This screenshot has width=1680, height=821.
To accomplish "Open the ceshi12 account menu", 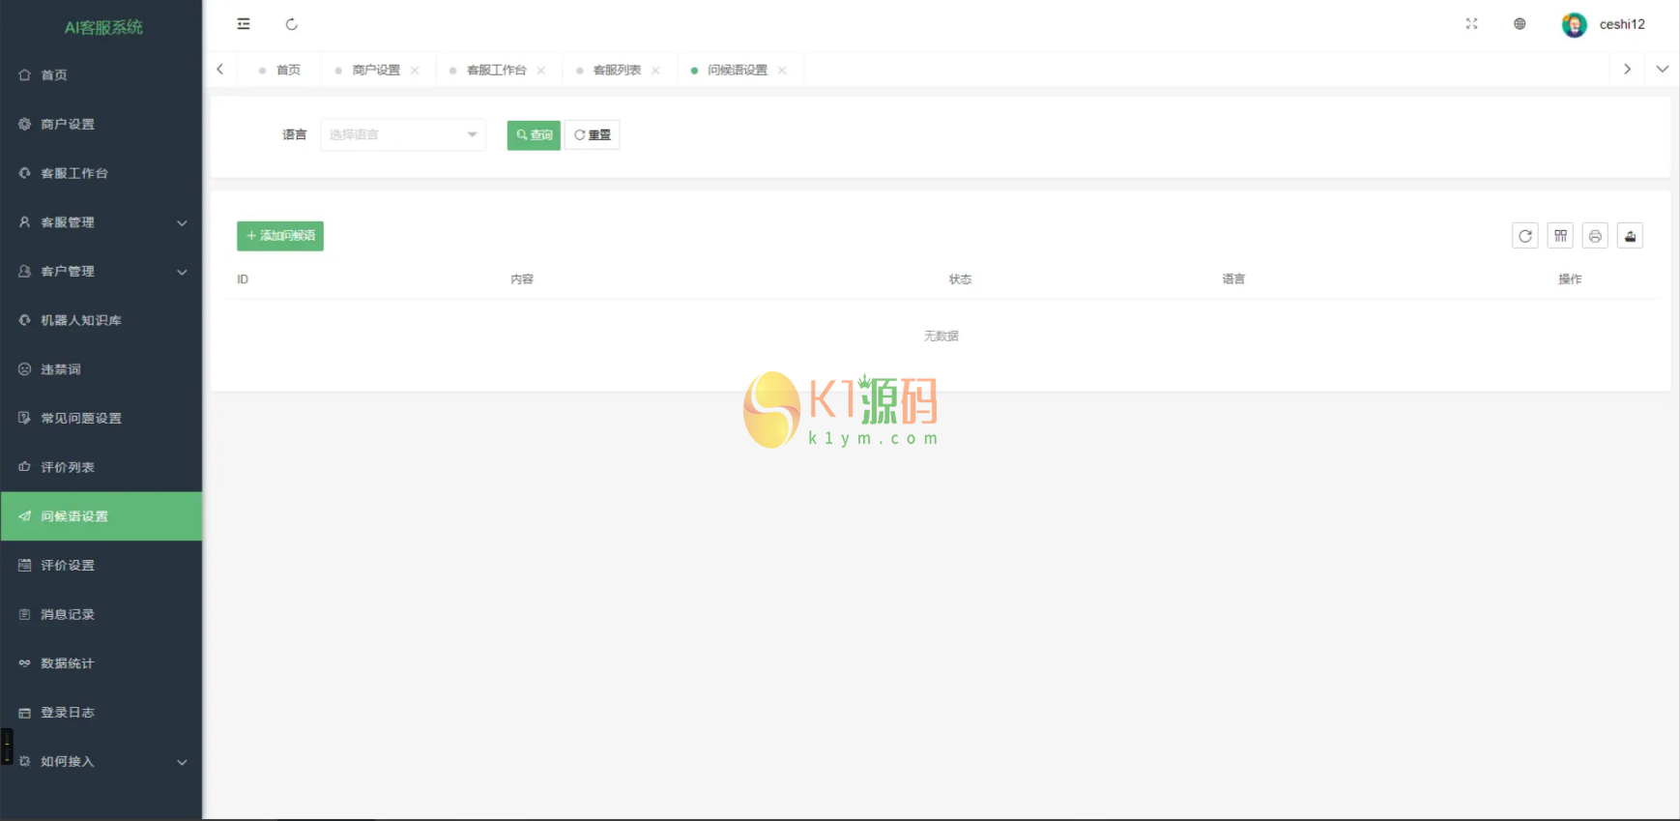I will (1622, 24).
